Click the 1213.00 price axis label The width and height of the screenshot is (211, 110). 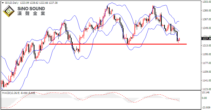click(x=206, y=46)
